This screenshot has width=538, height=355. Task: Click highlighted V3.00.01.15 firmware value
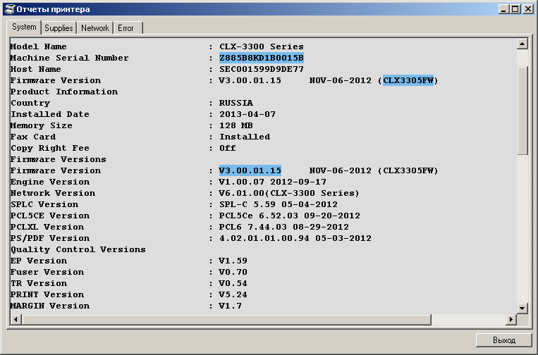point(250,170)
